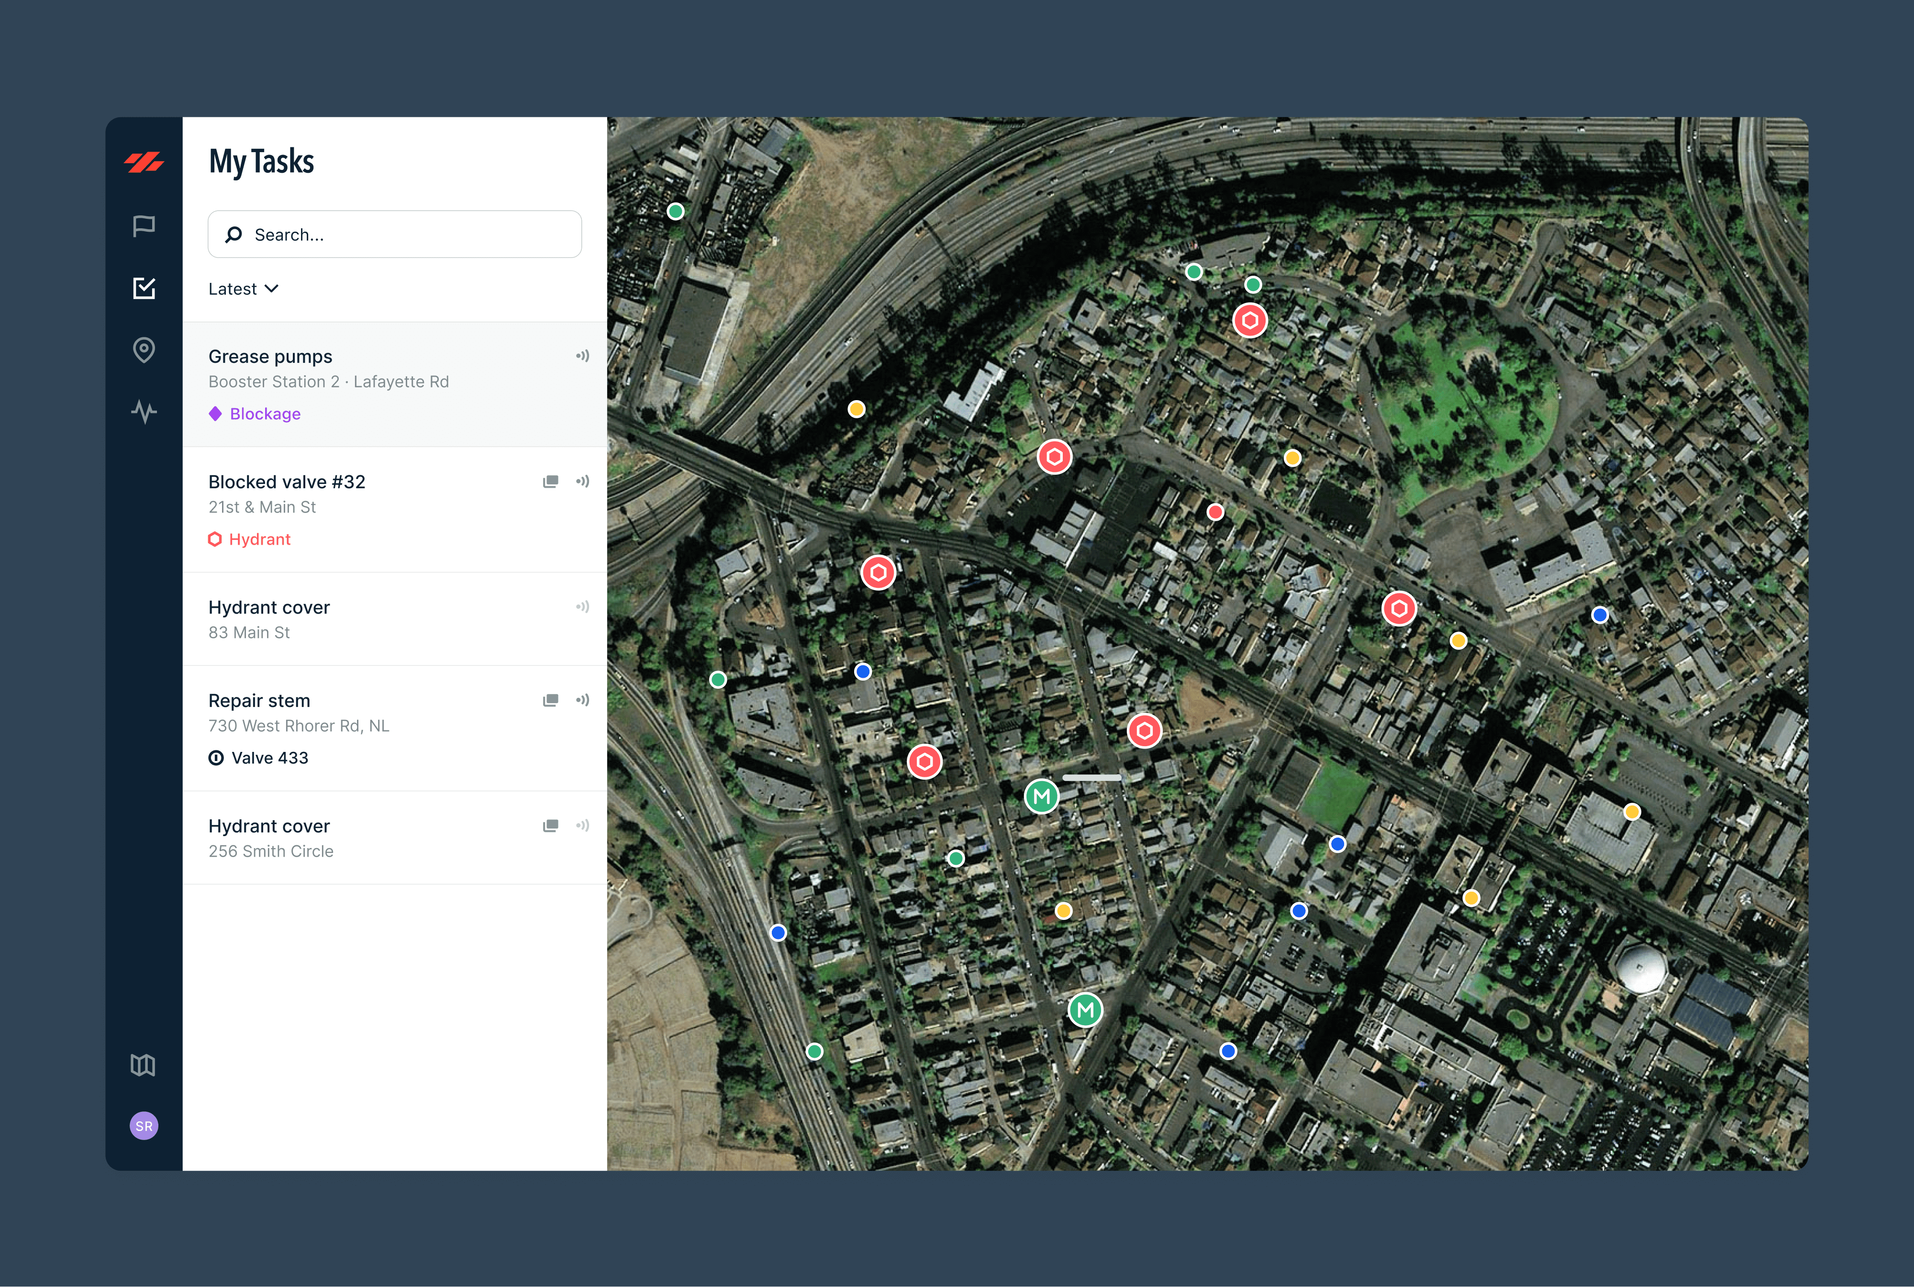Open photos icon on Blocked valve #32
Image resolution: width=1914 pixels, height=1287 pixels.
point(550,482)
